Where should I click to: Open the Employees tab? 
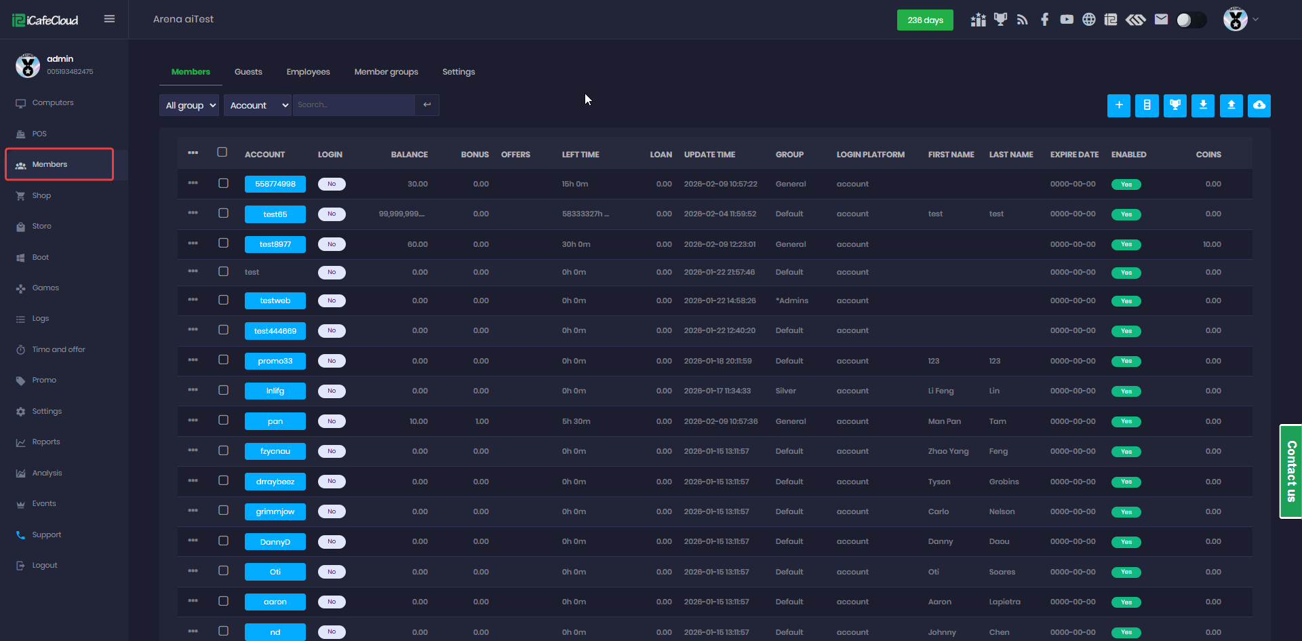pos(308,72)
